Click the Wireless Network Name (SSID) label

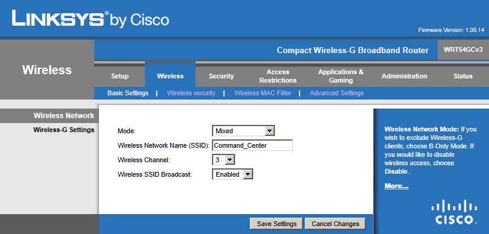coord(164,145)
